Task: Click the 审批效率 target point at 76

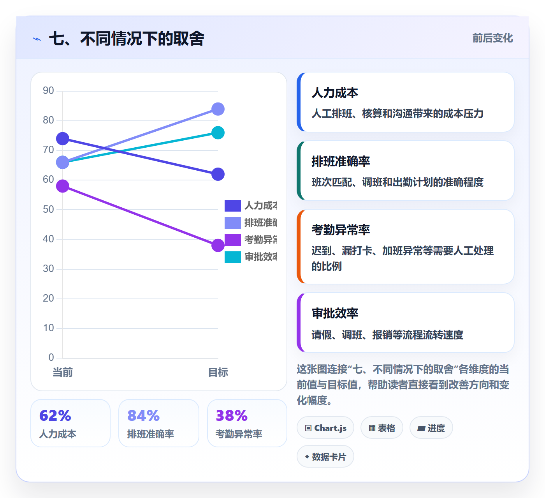Action: 218,133
